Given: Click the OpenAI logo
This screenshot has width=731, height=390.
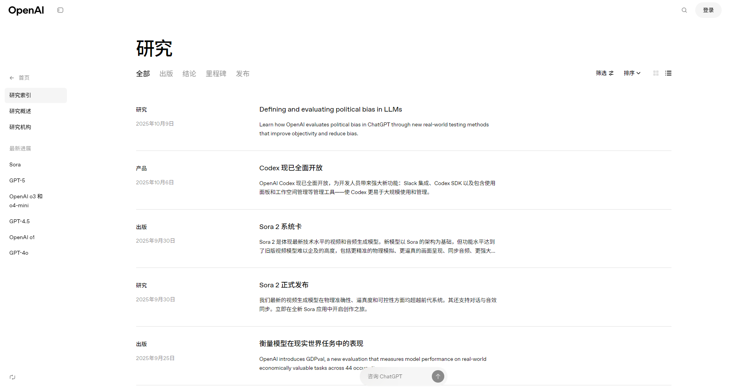Looking at the screenshot, I should click(26, 10).
